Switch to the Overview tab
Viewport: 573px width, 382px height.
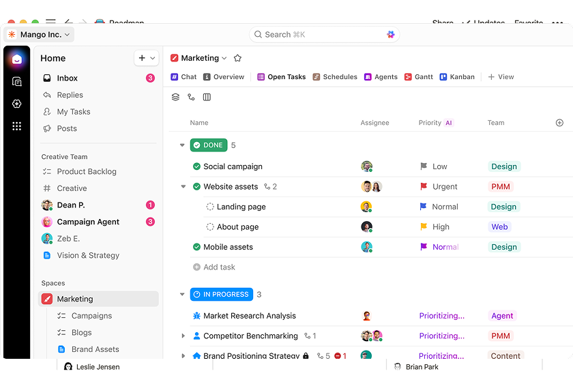click(224, 77)
